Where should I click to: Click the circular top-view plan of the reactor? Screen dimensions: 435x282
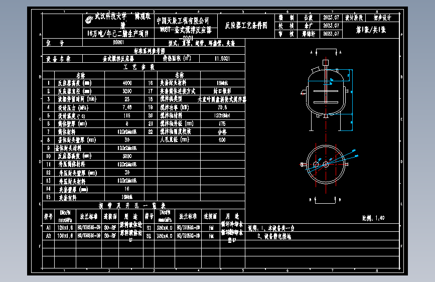[326, 164]
